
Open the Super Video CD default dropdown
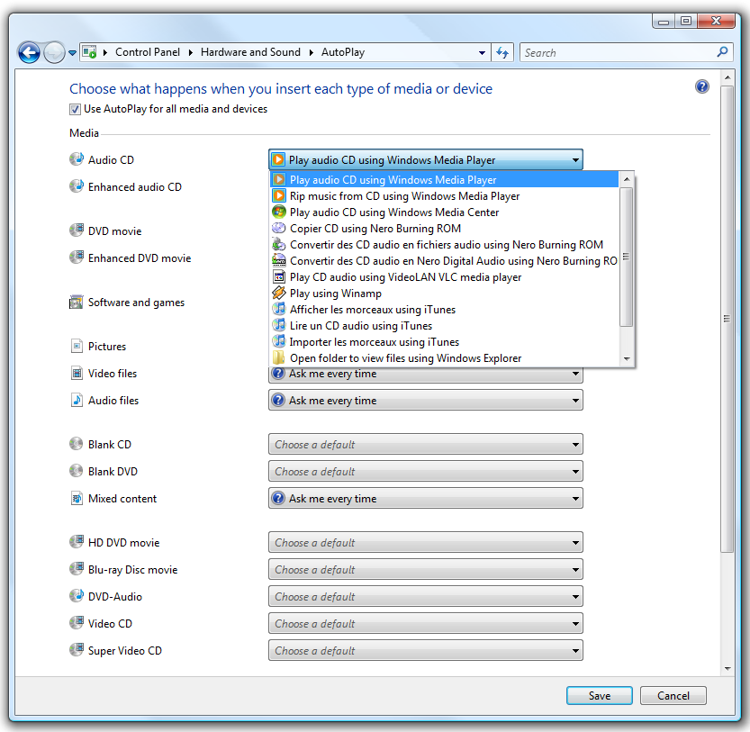click(426, 650)
